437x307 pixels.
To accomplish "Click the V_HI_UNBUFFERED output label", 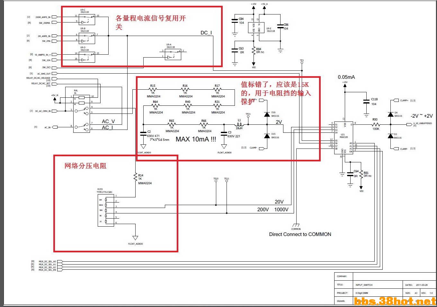I will (423, 123).
